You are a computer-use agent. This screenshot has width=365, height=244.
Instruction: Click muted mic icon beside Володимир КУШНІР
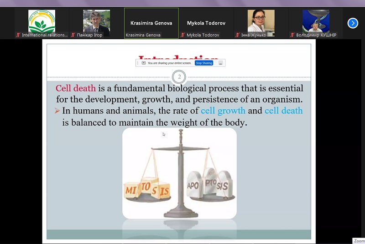click(x=292, y=35)
